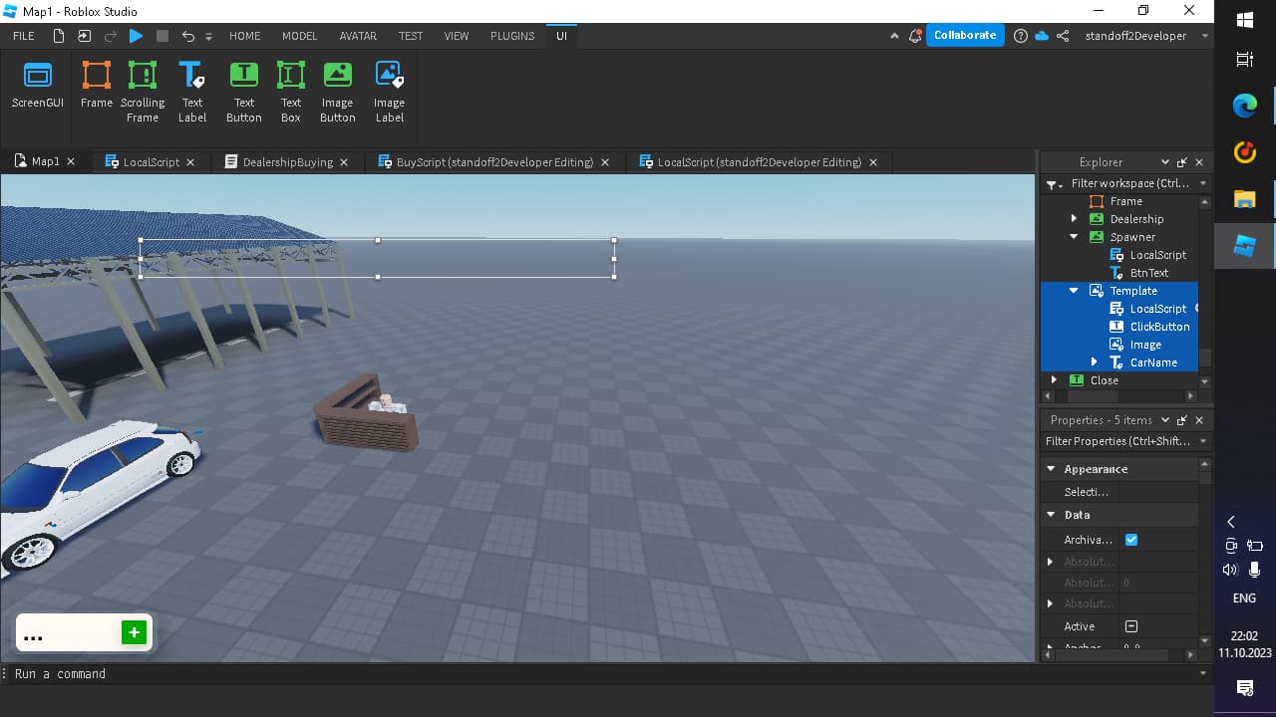Switch to the VIEW ribbon tab
The width and height of the screenshot is (1276, 717).
click(x=457, y=36)
